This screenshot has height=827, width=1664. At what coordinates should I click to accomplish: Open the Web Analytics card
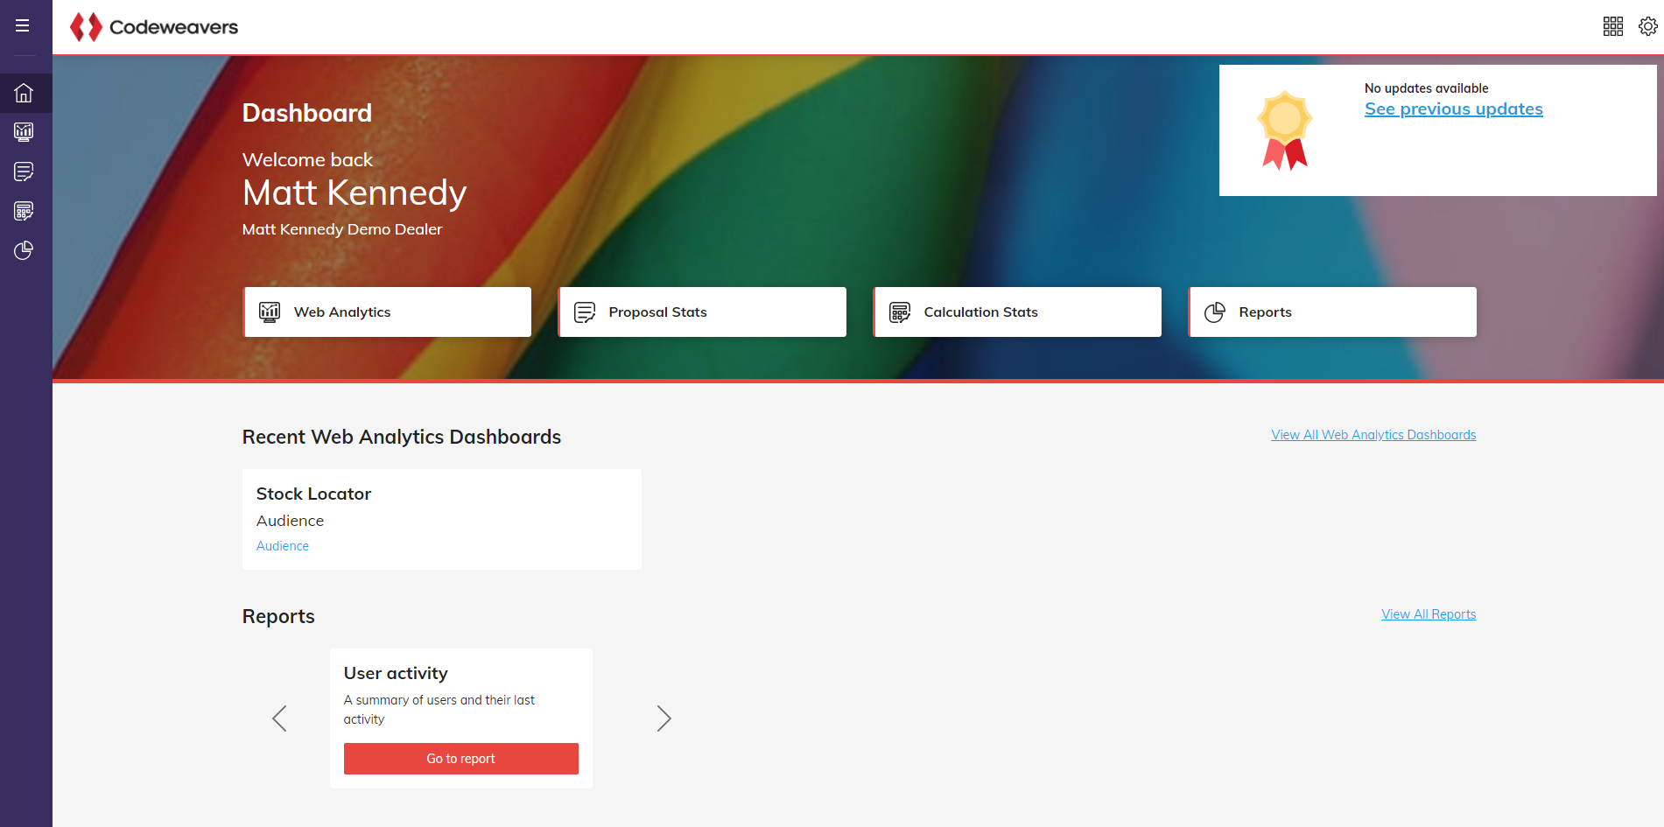(x=387, y=312)
